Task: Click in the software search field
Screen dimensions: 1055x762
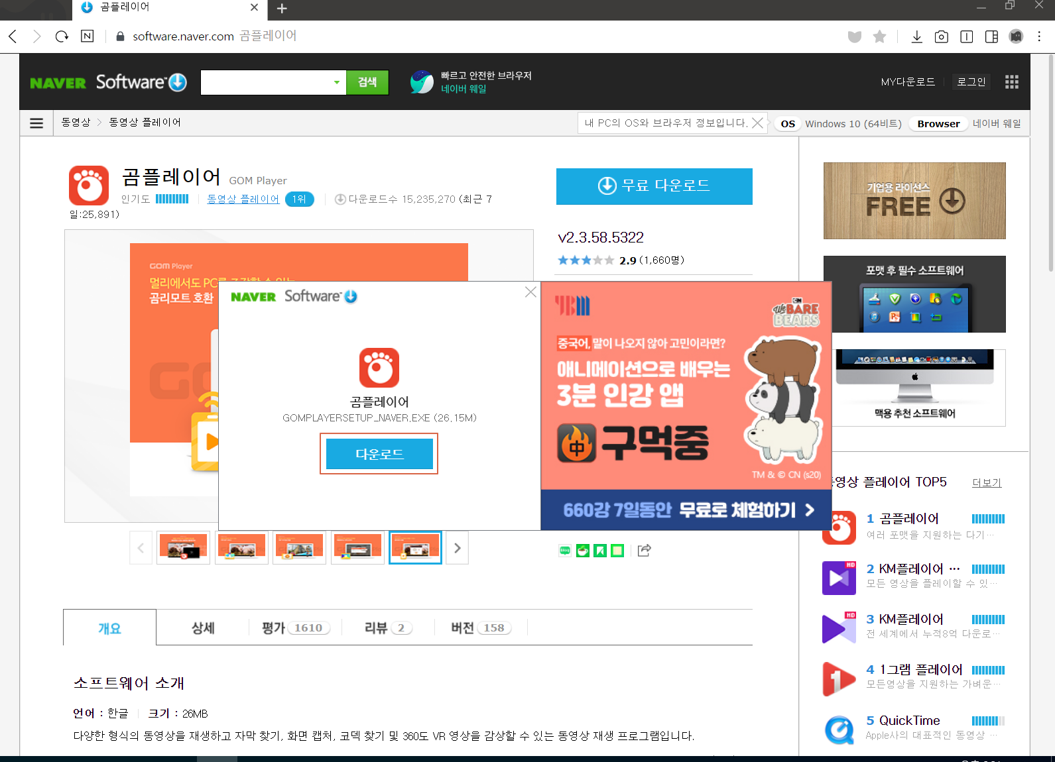Action: tap(265, 82)
